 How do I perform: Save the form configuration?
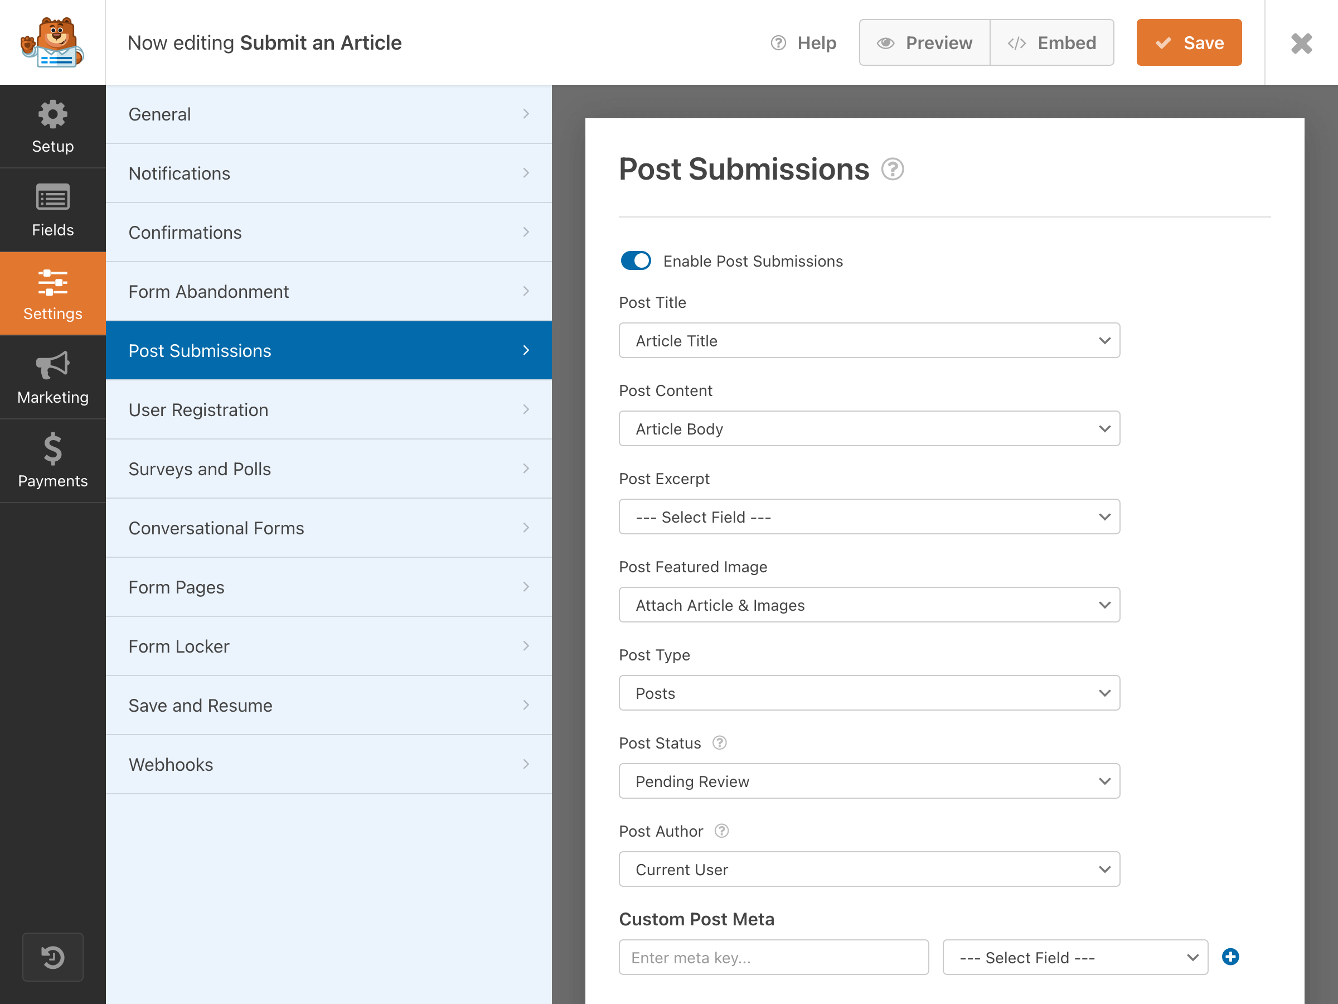coord(1187,42)
